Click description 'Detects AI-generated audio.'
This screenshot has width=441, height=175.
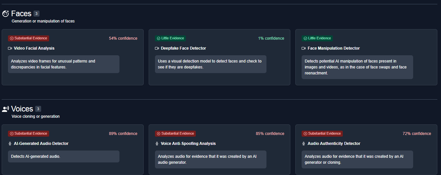[x=64, y=156]
